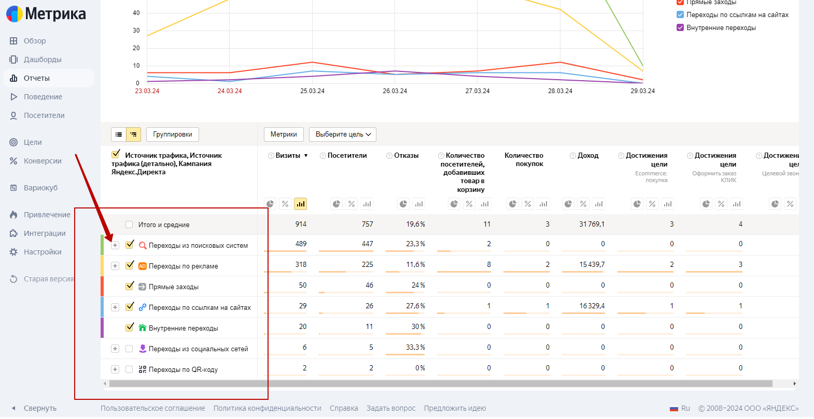
Task: Select bar chart icon under Посетители column
Action: tap(367, 204)
